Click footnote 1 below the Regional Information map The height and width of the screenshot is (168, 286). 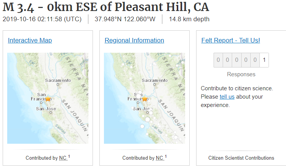pyautogui.click(x=166, y=157)
